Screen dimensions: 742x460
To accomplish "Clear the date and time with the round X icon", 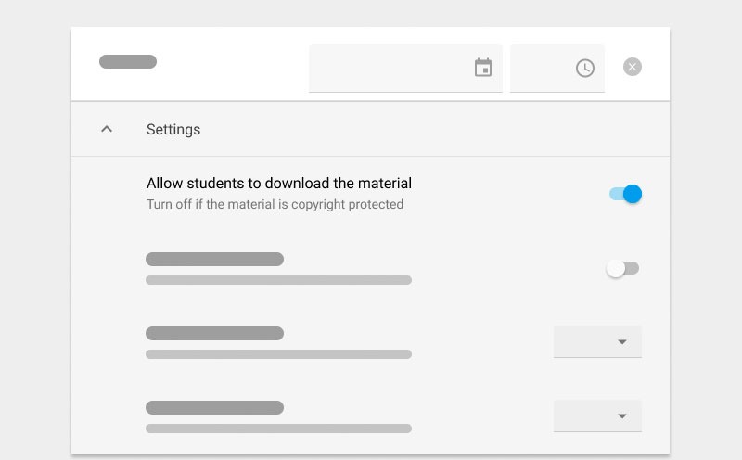I will pos(633,67).
